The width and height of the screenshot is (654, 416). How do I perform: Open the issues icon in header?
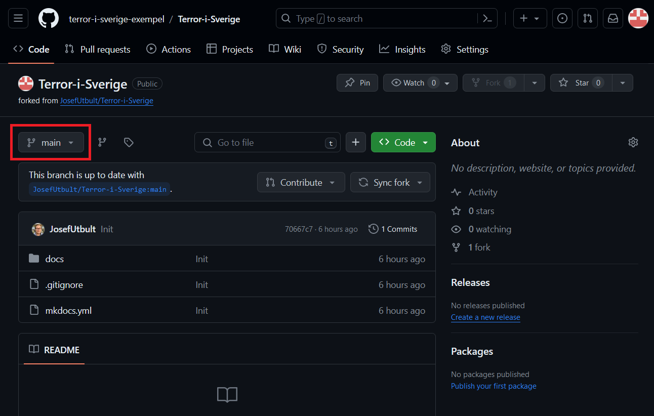pos(562,19)
